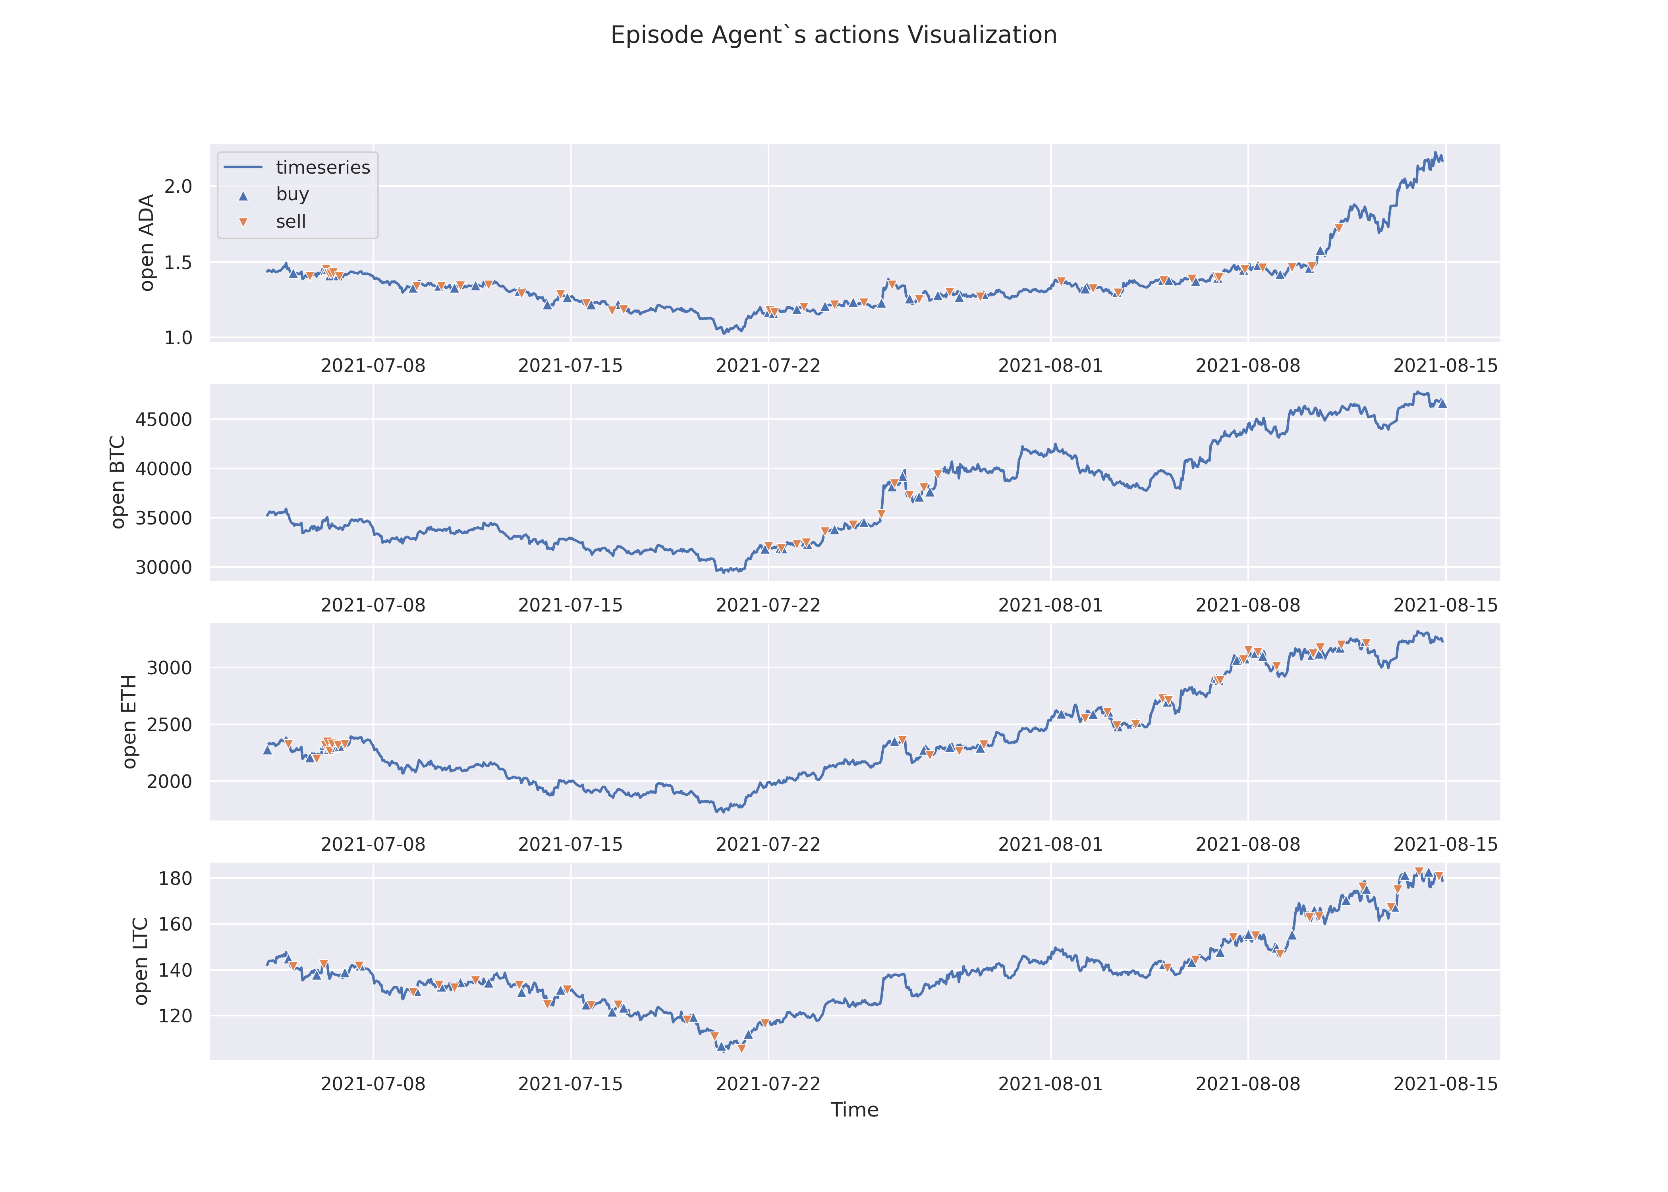
Task: Click the 180 tick on the LTC axis
Action: (175, 879)
